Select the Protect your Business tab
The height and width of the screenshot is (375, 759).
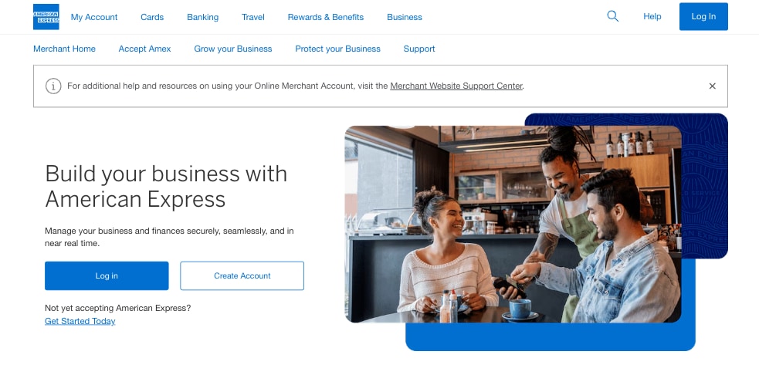pyautogui.click(x=337, y=49)
